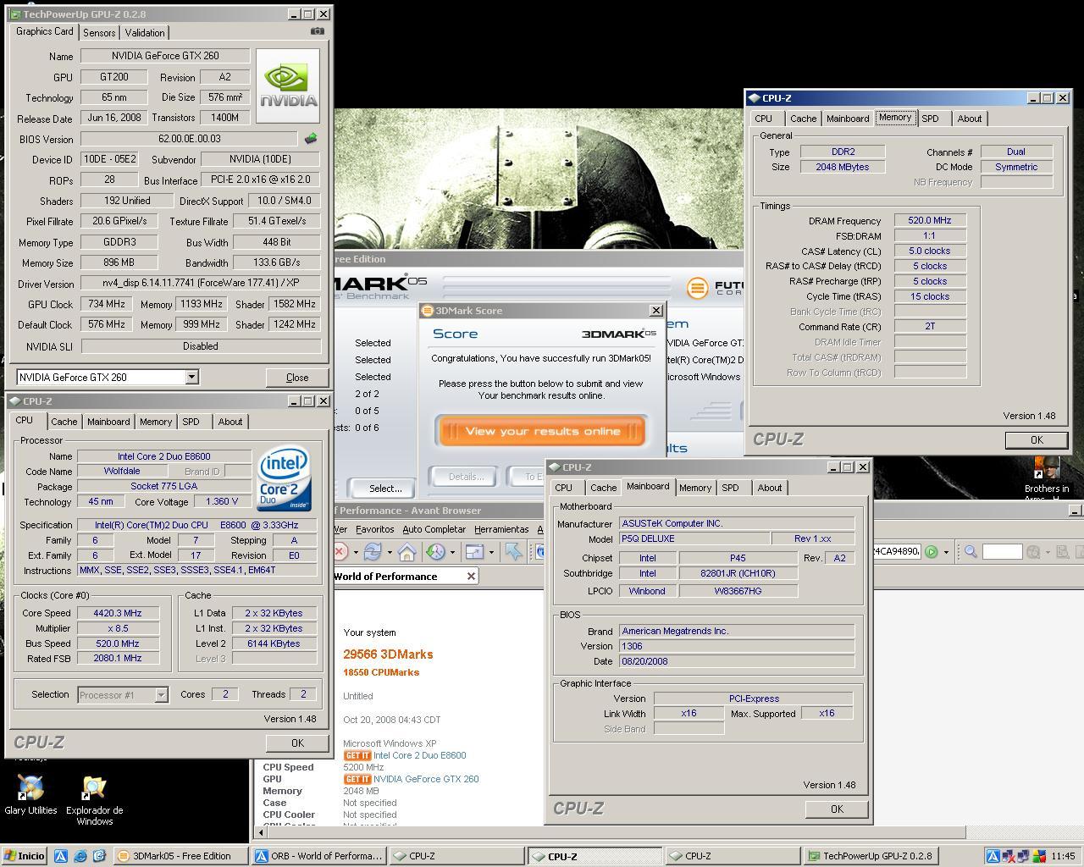Click Avant Browser quick launch icon in taskbar

61,856
